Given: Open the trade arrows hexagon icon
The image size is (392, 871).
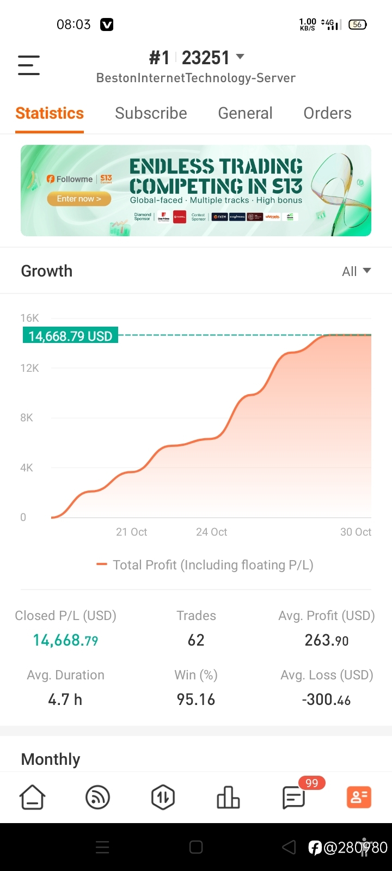Looking at the screenshot, I should (x=163, y=798).
